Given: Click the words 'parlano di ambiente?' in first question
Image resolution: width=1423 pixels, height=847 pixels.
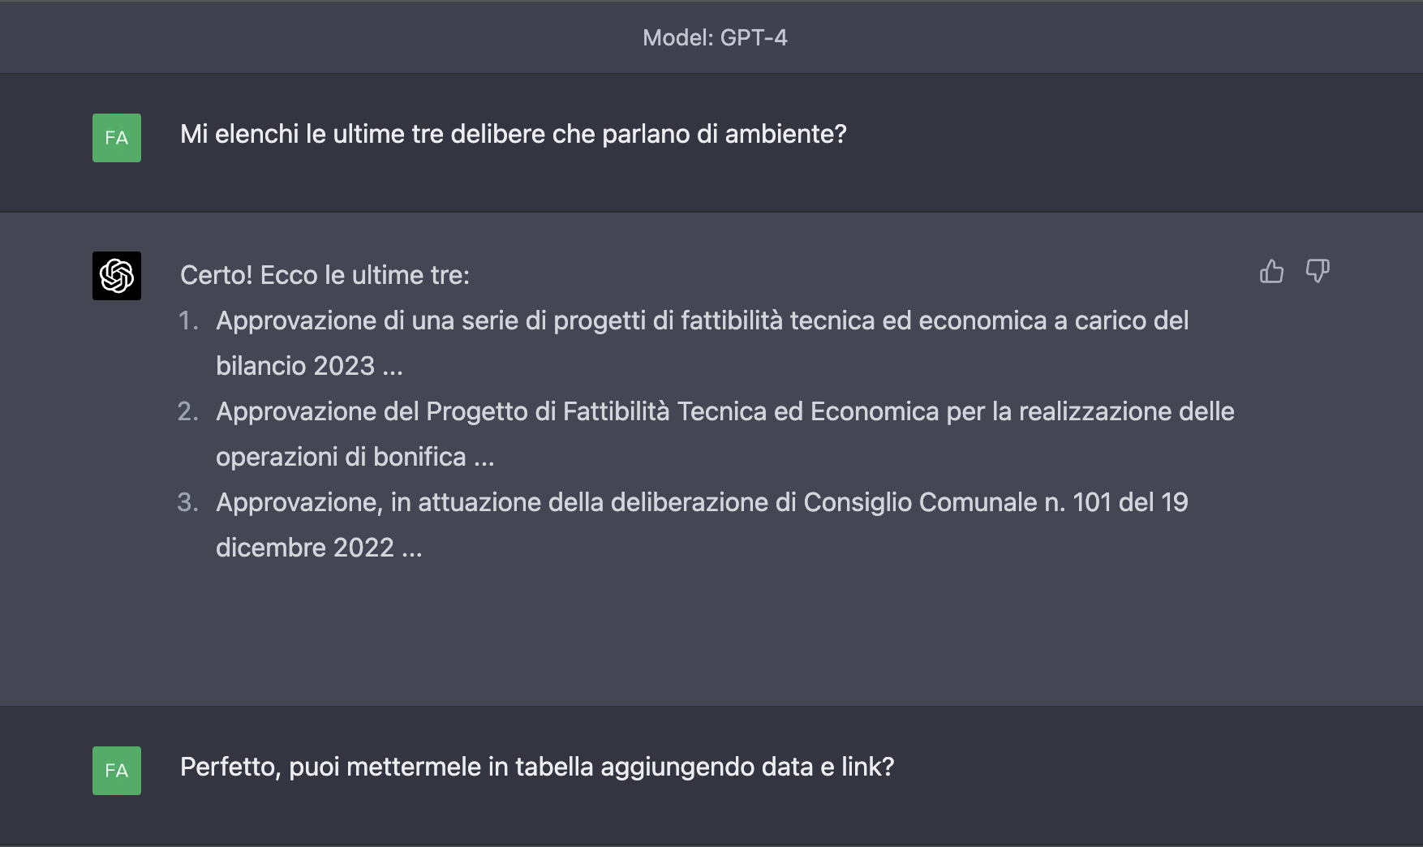Looking at the screenshot, I should coord(724,134).
